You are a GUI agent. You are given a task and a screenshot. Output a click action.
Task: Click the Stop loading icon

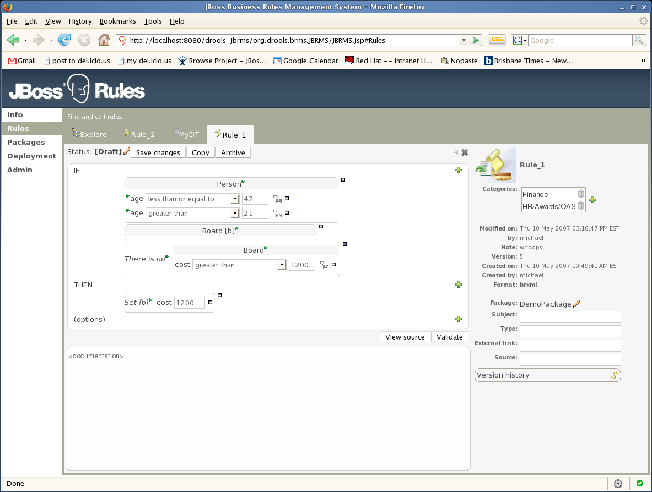[x=84, y=40]
